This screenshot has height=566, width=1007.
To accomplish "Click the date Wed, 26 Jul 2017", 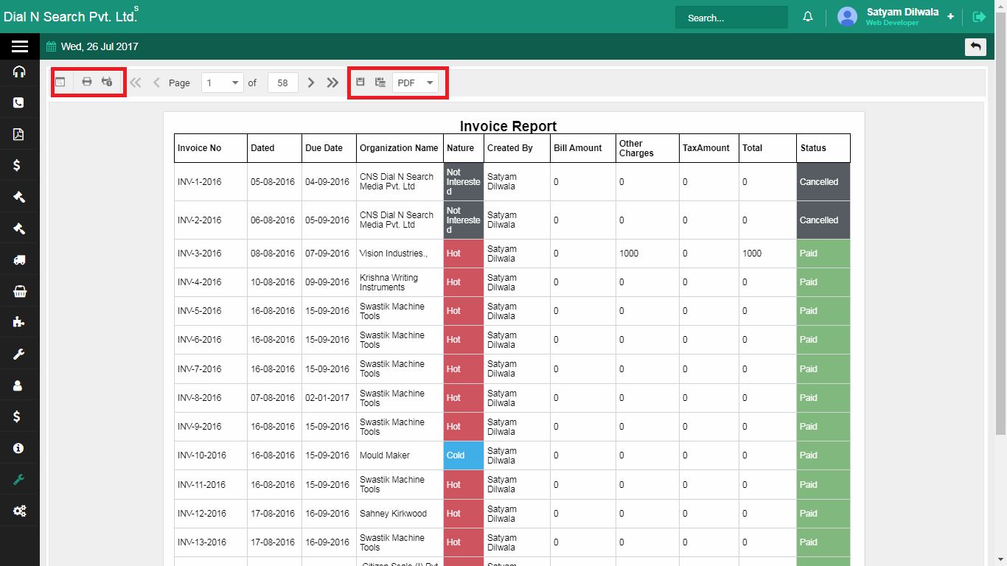I will click(x=100, y=46).
